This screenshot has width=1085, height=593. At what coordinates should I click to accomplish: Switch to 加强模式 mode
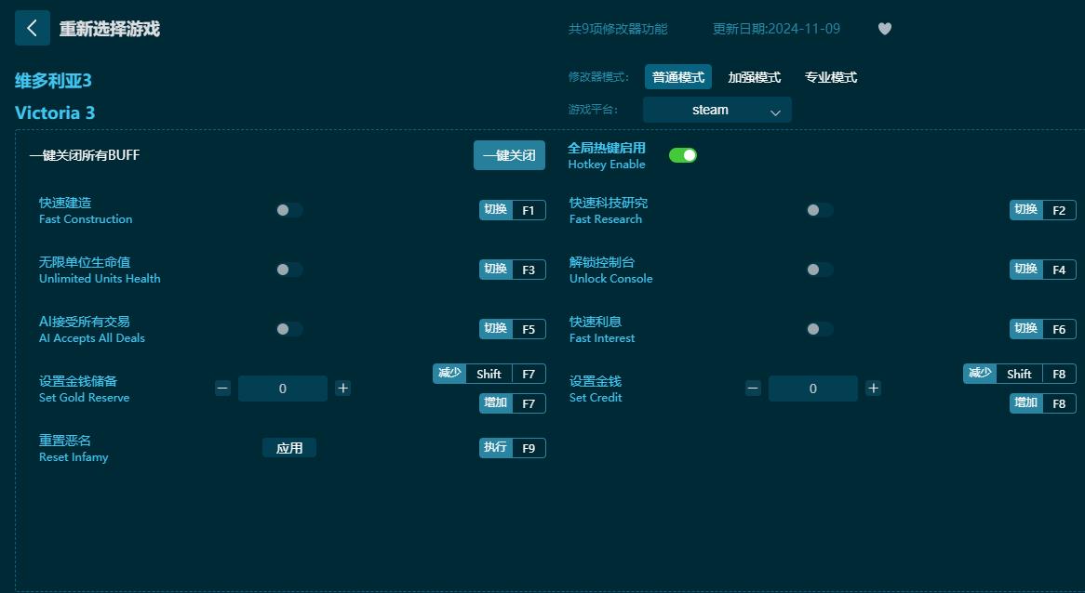click(x=754, y=77)
